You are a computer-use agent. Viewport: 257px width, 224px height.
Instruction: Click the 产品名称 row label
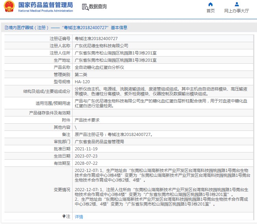[62, 67]
